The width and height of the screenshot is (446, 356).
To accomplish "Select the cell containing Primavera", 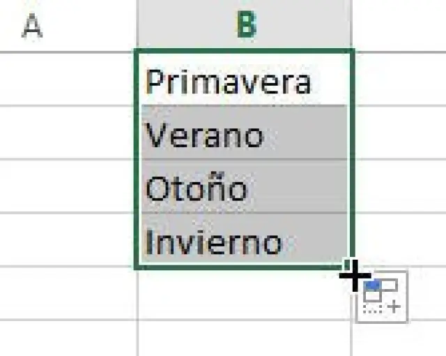I will [x=245, y=80].
